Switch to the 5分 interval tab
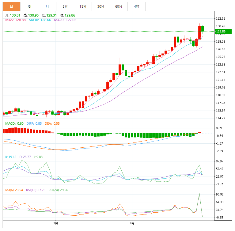Screen dimensions: 235x231 [65, 6]
